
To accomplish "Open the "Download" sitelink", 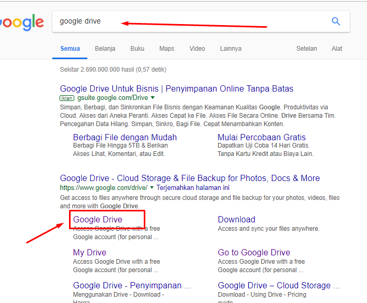I will coord(236,219).
